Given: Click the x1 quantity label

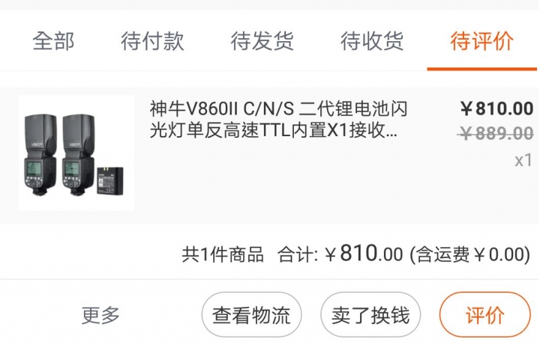Looking at the screenshot, I should tap(523, 160).
